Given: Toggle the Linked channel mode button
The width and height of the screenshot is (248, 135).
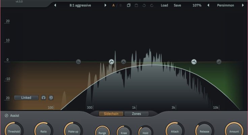Looking at the screenshot, I should coord(26,98).
